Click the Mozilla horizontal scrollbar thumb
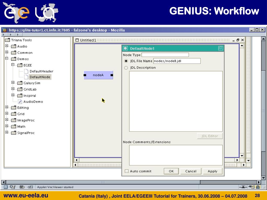Image resolution: width=267 pixels, height=200 pixels. [103, 182]
